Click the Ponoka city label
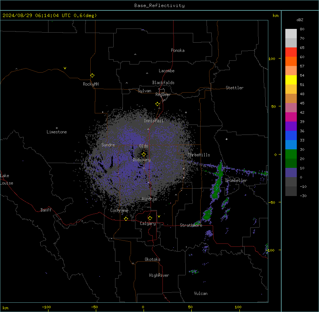 tap(178, 50)
